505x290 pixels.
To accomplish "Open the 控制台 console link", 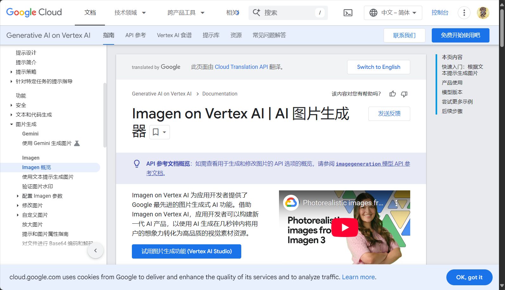I will (x=440, y=13).
